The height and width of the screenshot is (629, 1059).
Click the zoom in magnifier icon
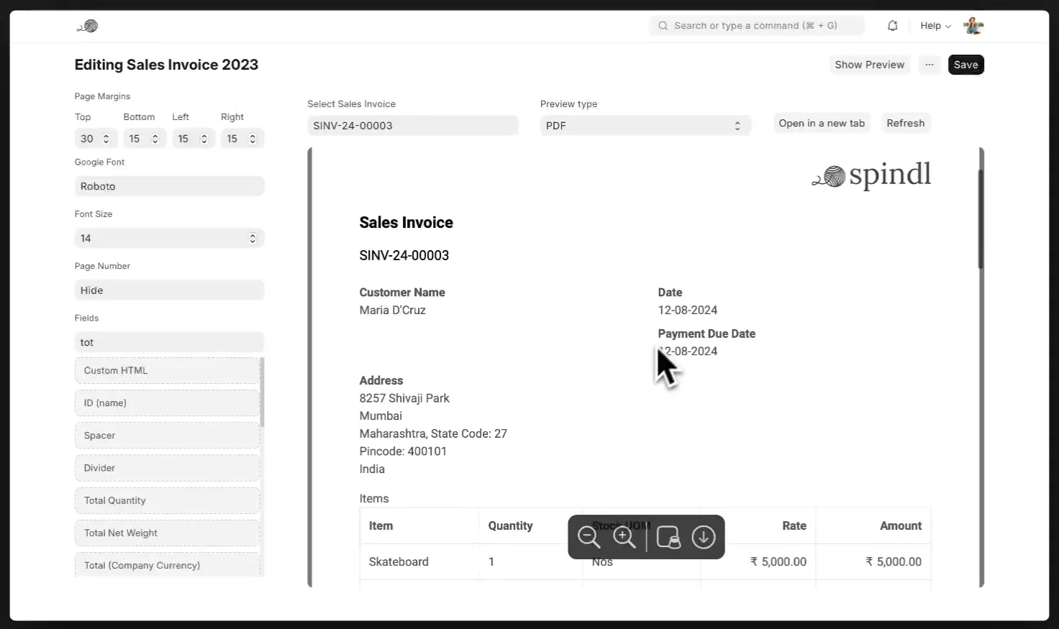[x=624, y=537]
